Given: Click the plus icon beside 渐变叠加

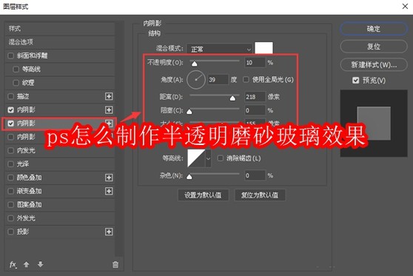Looking at the screenshot, I should tap(109, 191).
